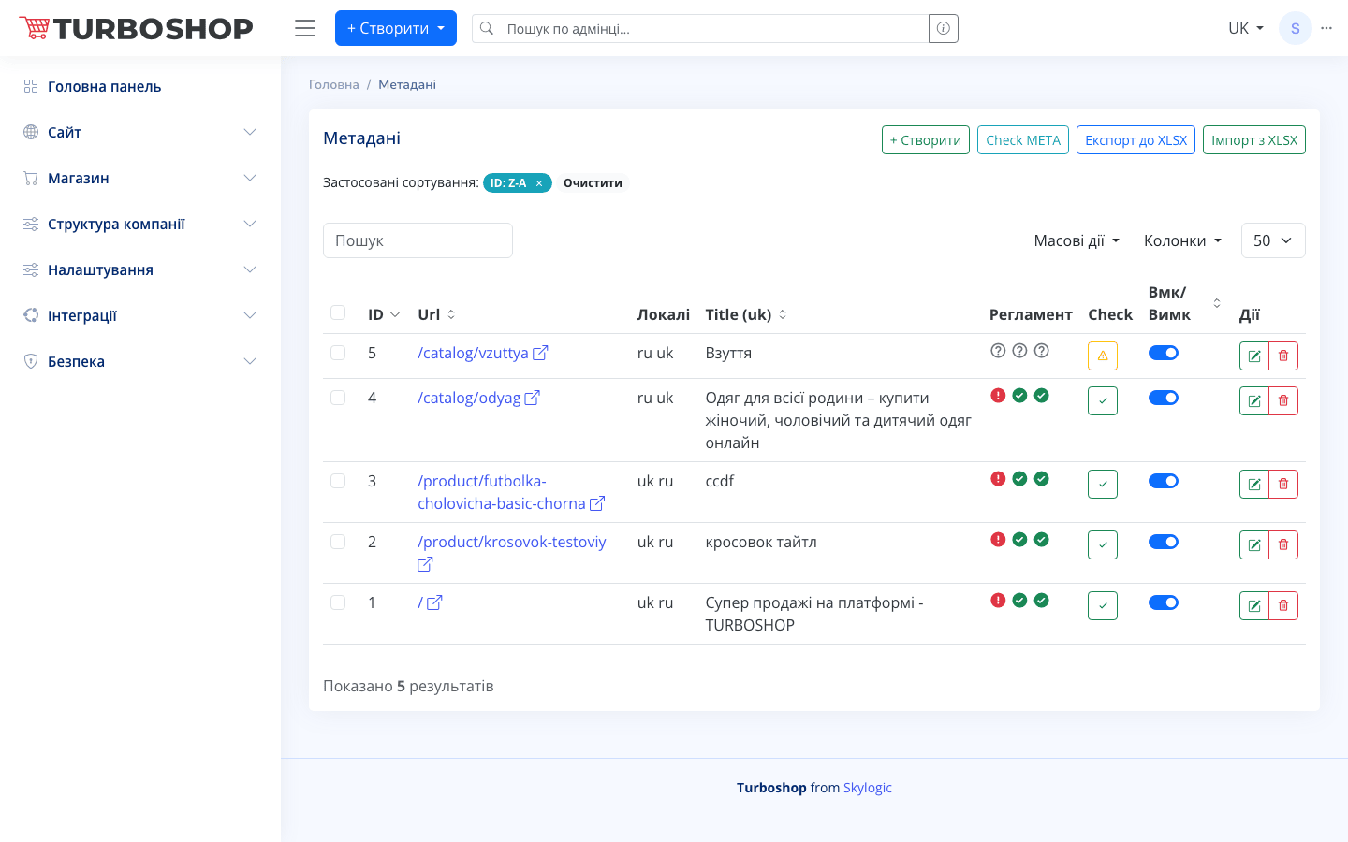Open the blue Створити dropdown in header
The width and height of the screenshot is (1348, 842).
396,28
